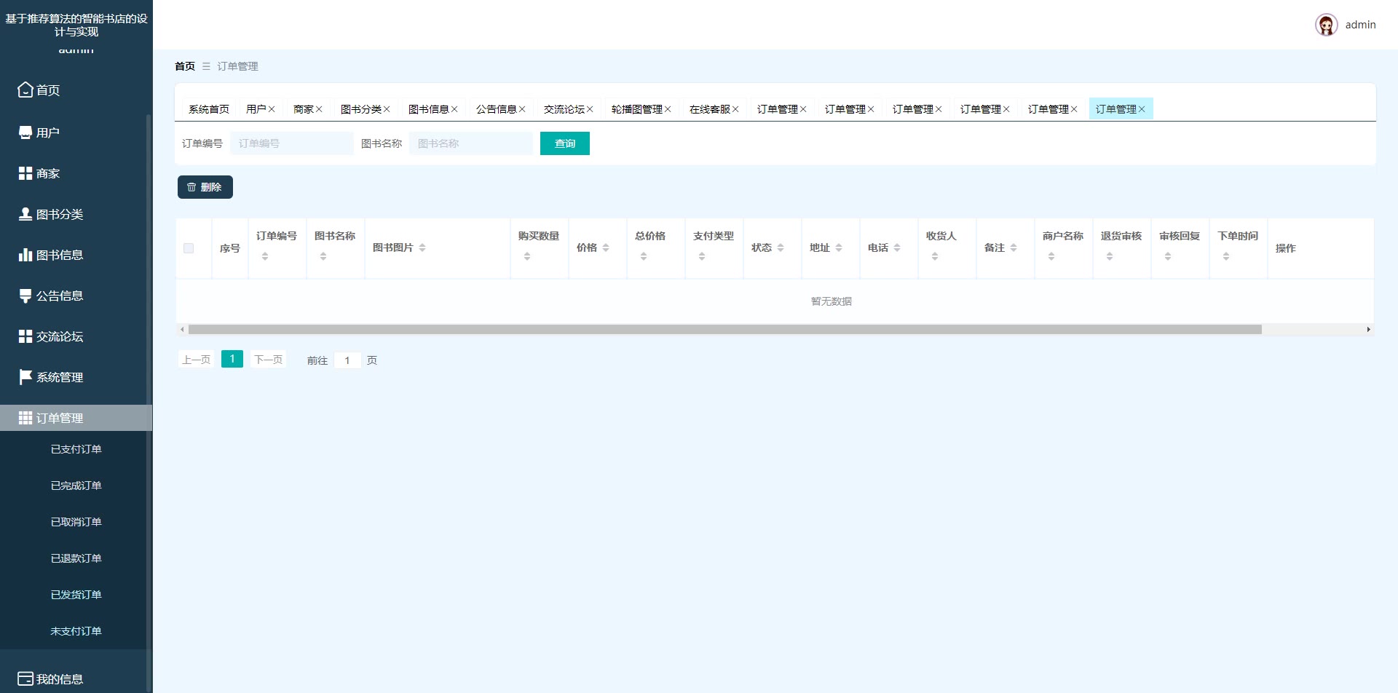This screenshot has height=693, width=1398.
Task: Click the admin avatar image
Action: click(x=1327, y=25)
